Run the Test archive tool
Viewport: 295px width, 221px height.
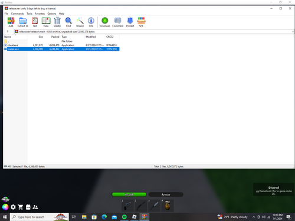point(35,22)
